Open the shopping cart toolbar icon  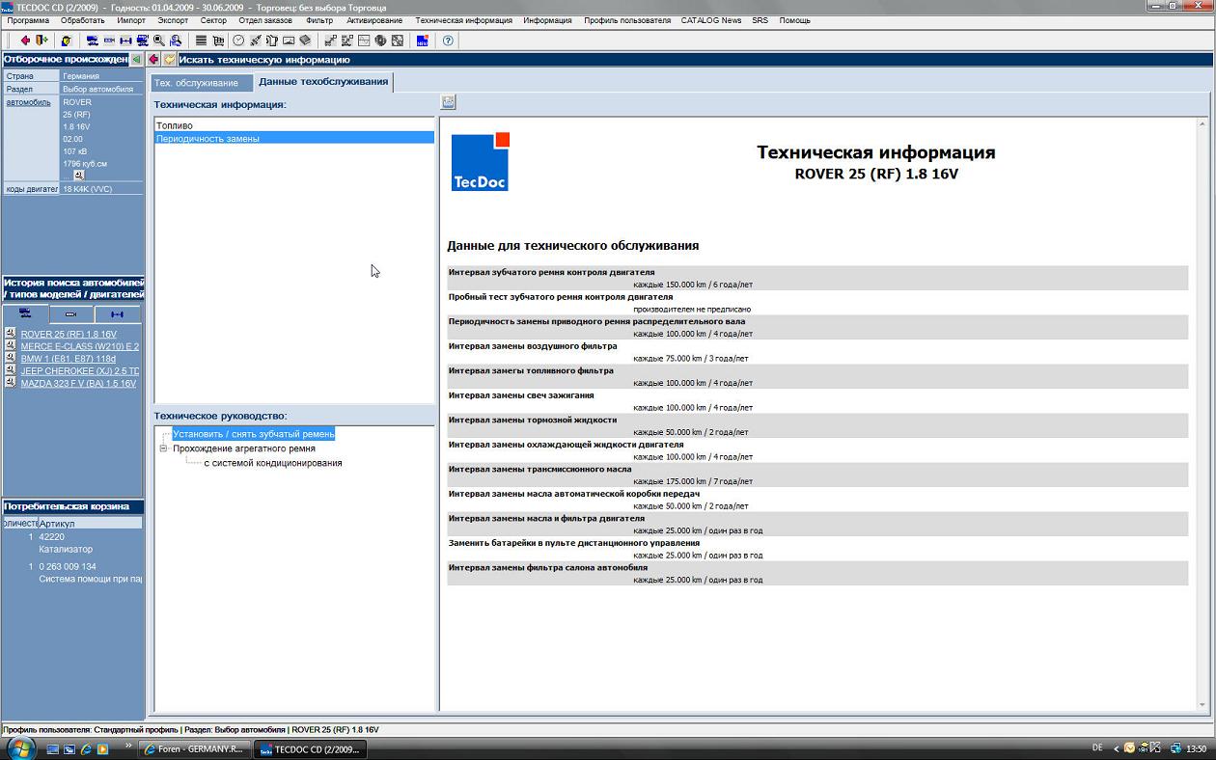[218, 41]
